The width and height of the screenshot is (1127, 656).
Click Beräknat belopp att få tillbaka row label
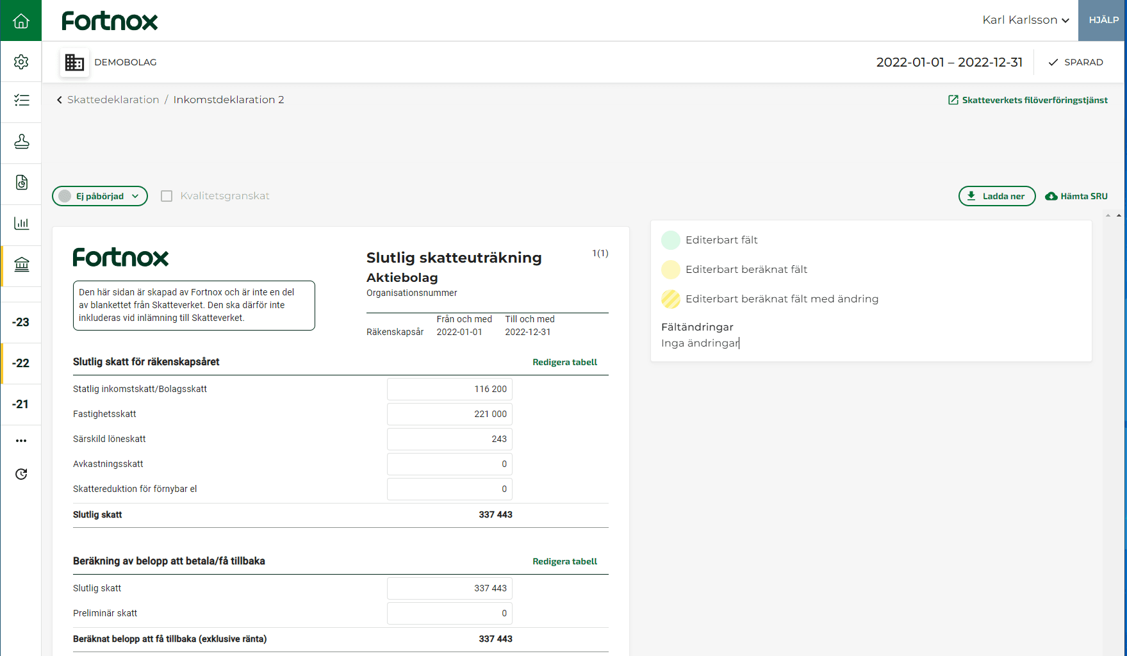(170, 639)
